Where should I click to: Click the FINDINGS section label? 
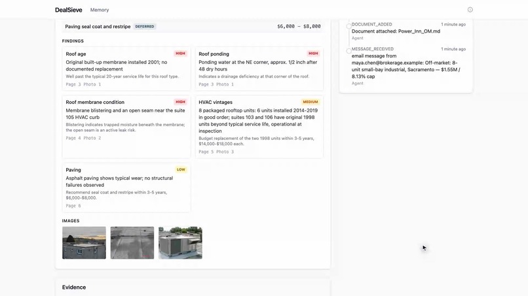click(73, 41)
